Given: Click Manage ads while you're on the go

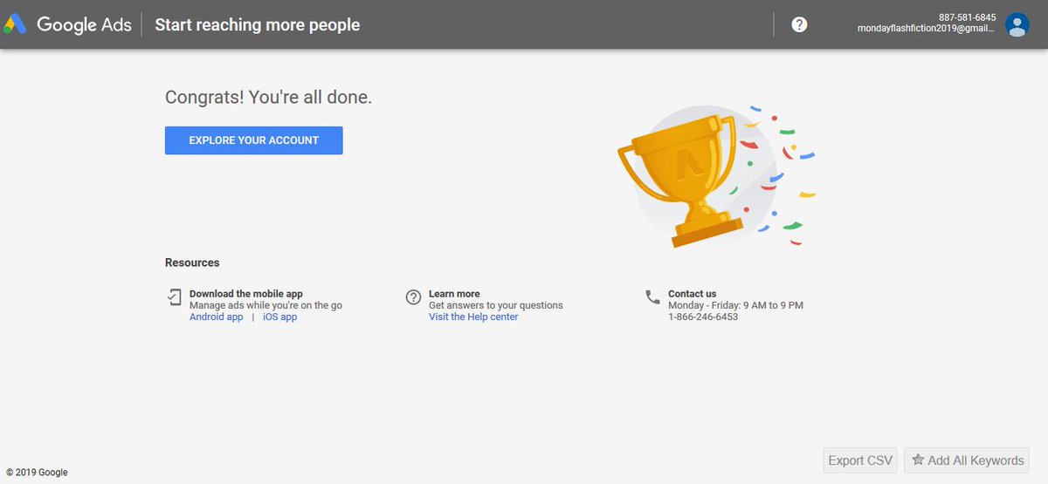Looking at the screenshot, I should click(265, 305).
